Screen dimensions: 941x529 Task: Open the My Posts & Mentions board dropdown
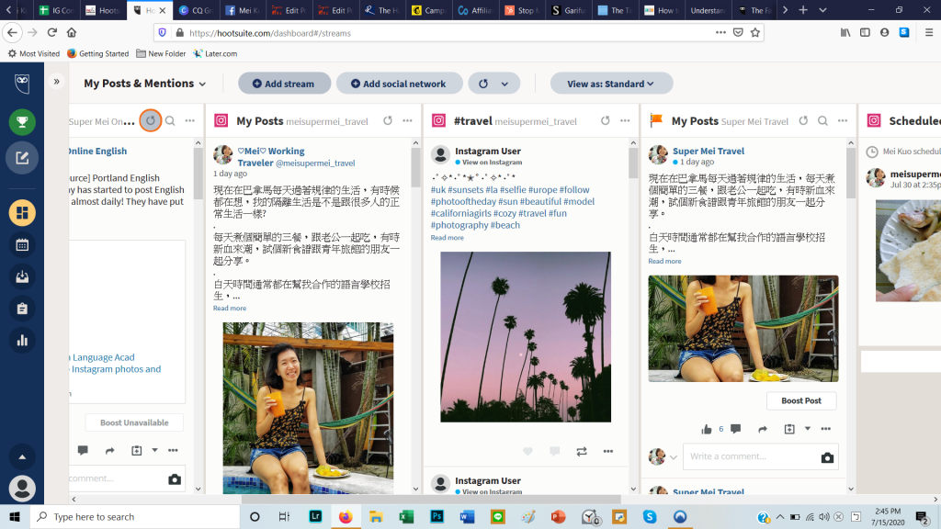click(x=145, y=84)
